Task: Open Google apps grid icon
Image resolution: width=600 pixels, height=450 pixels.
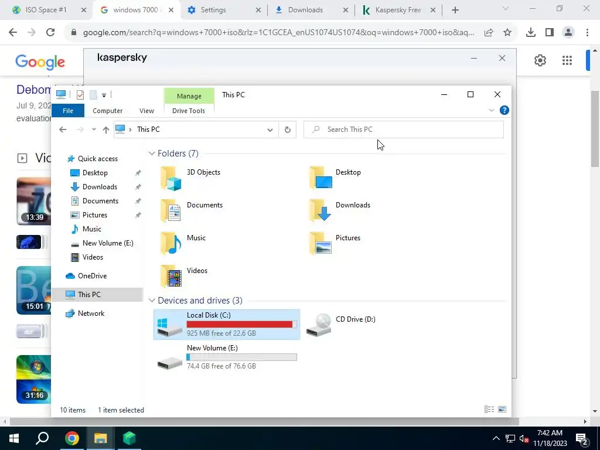Action: click(567, 60)
